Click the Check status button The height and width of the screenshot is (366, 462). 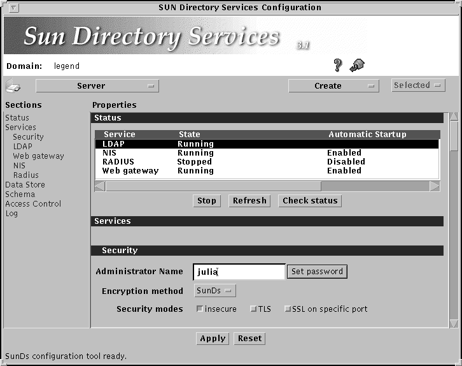(310, 201)
